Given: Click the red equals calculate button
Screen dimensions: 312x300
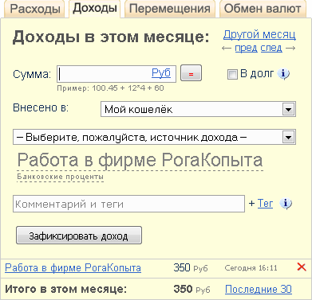Looking at the screenshot, I should point(191,73).
